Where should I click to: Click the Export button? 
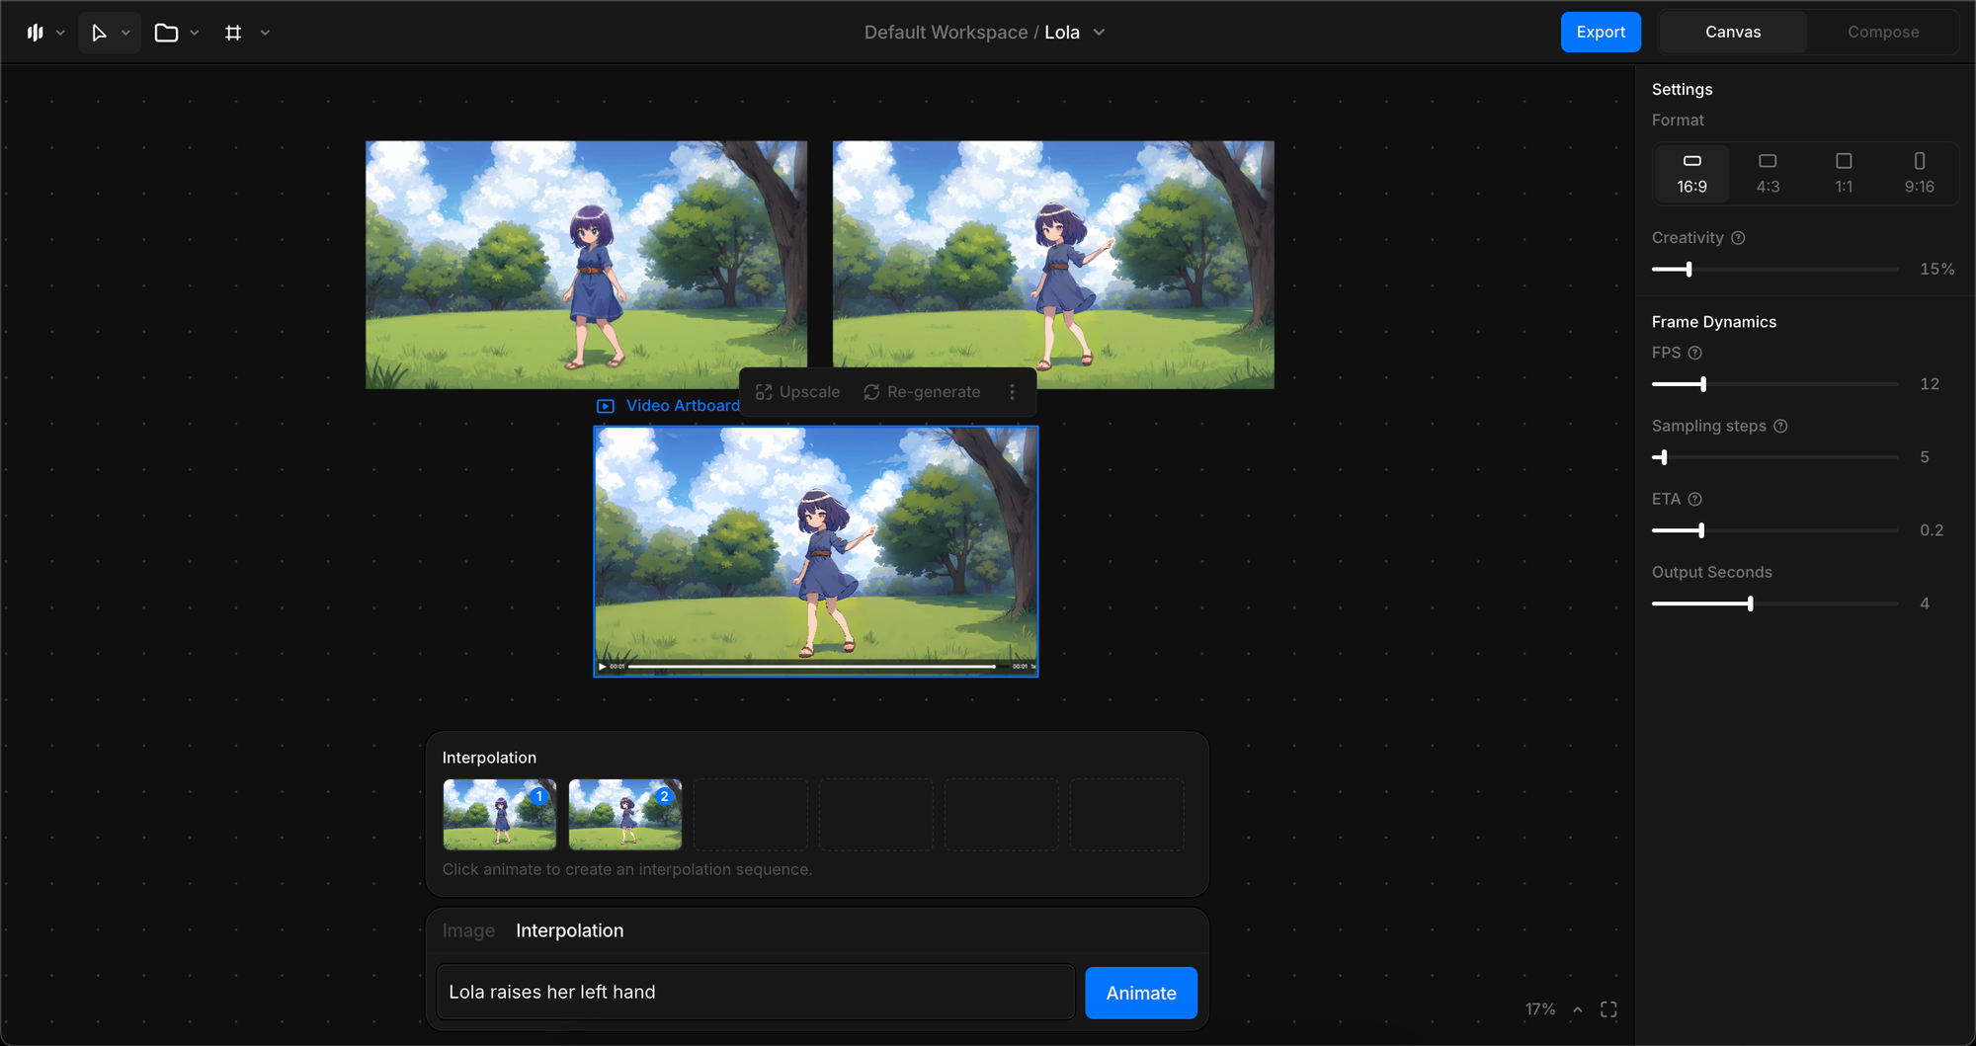1601,32
